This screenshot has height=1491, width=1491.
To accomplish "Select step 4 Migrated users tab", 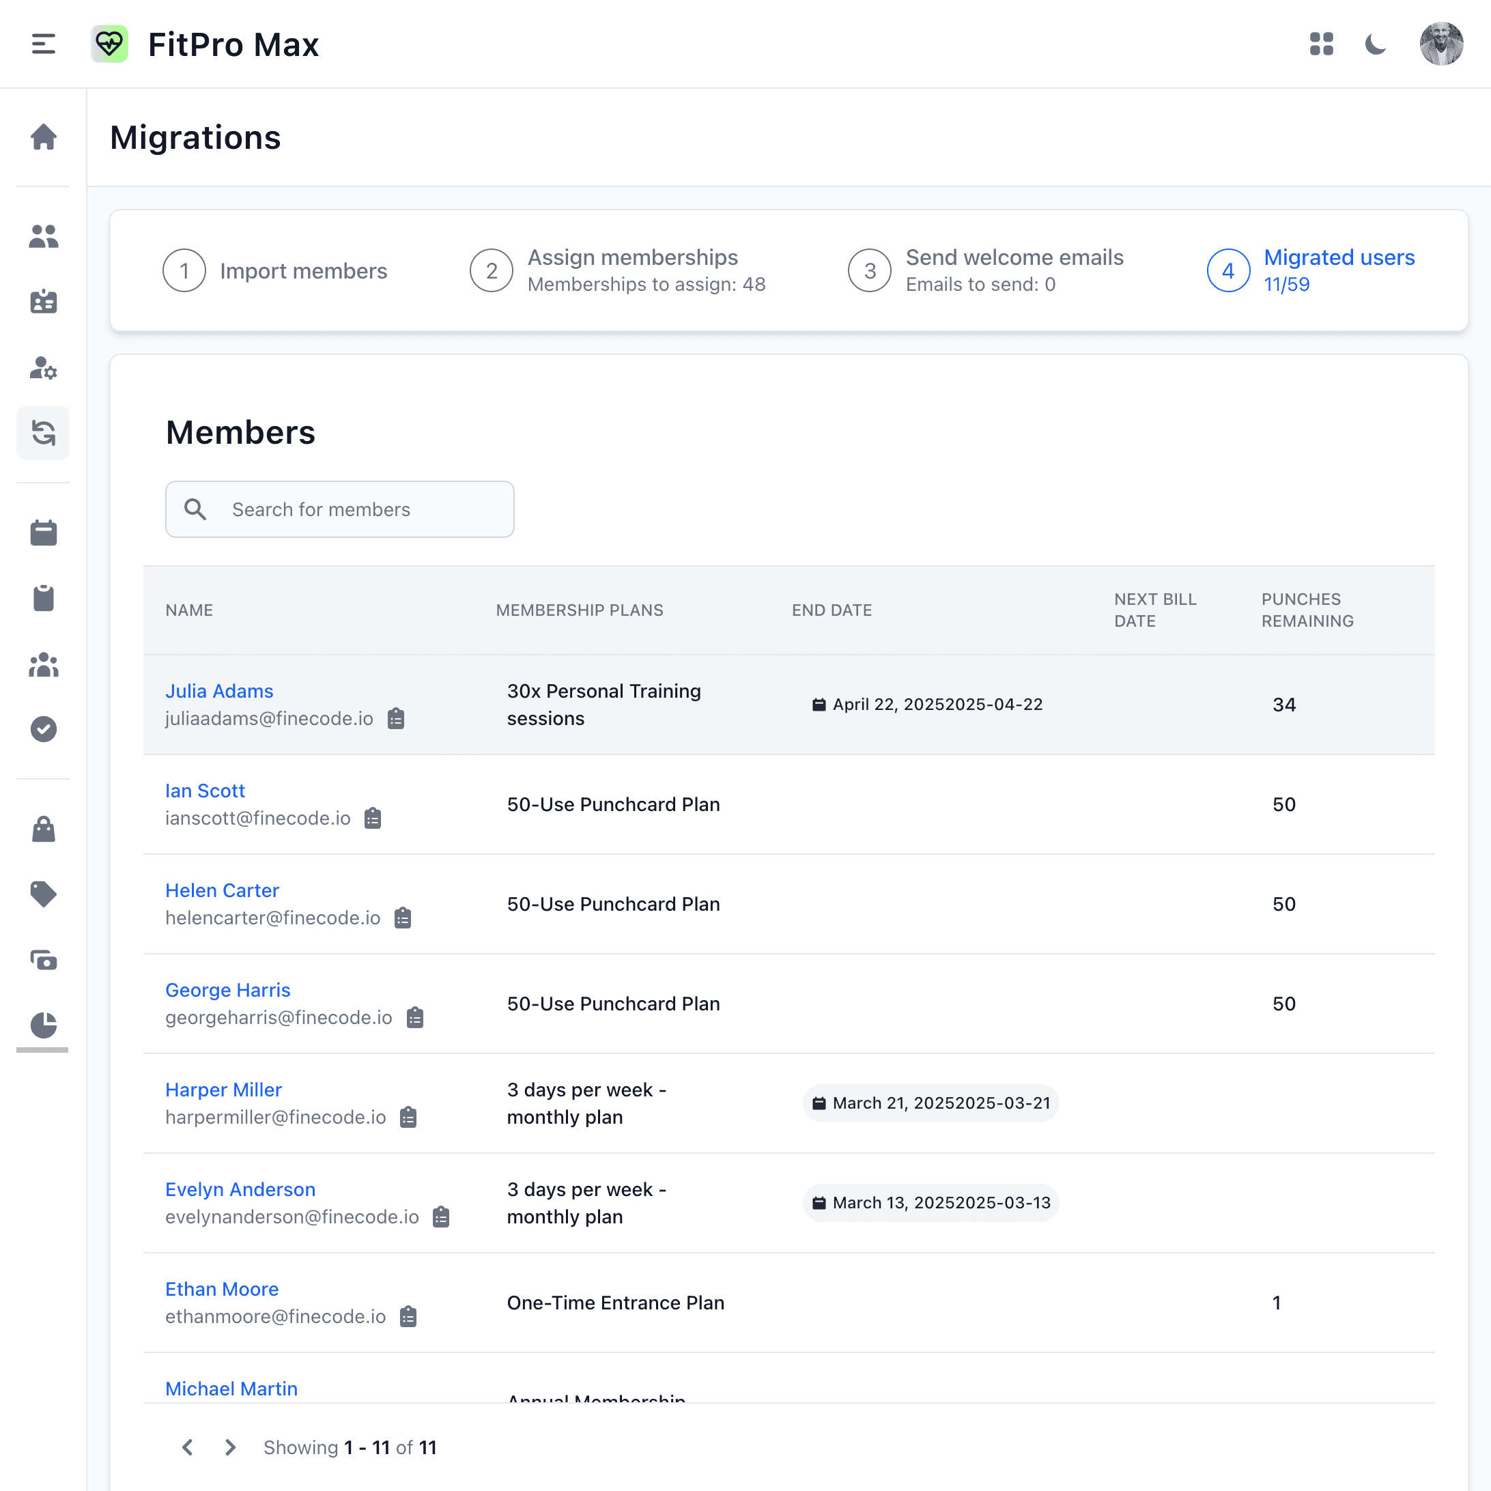I will point(1338,270).
